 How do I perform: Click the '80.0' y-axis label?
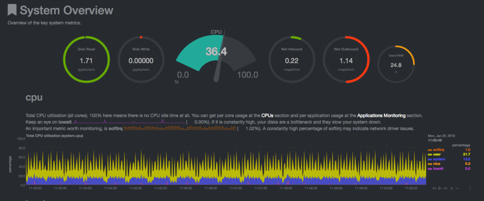tap(21, 148)
